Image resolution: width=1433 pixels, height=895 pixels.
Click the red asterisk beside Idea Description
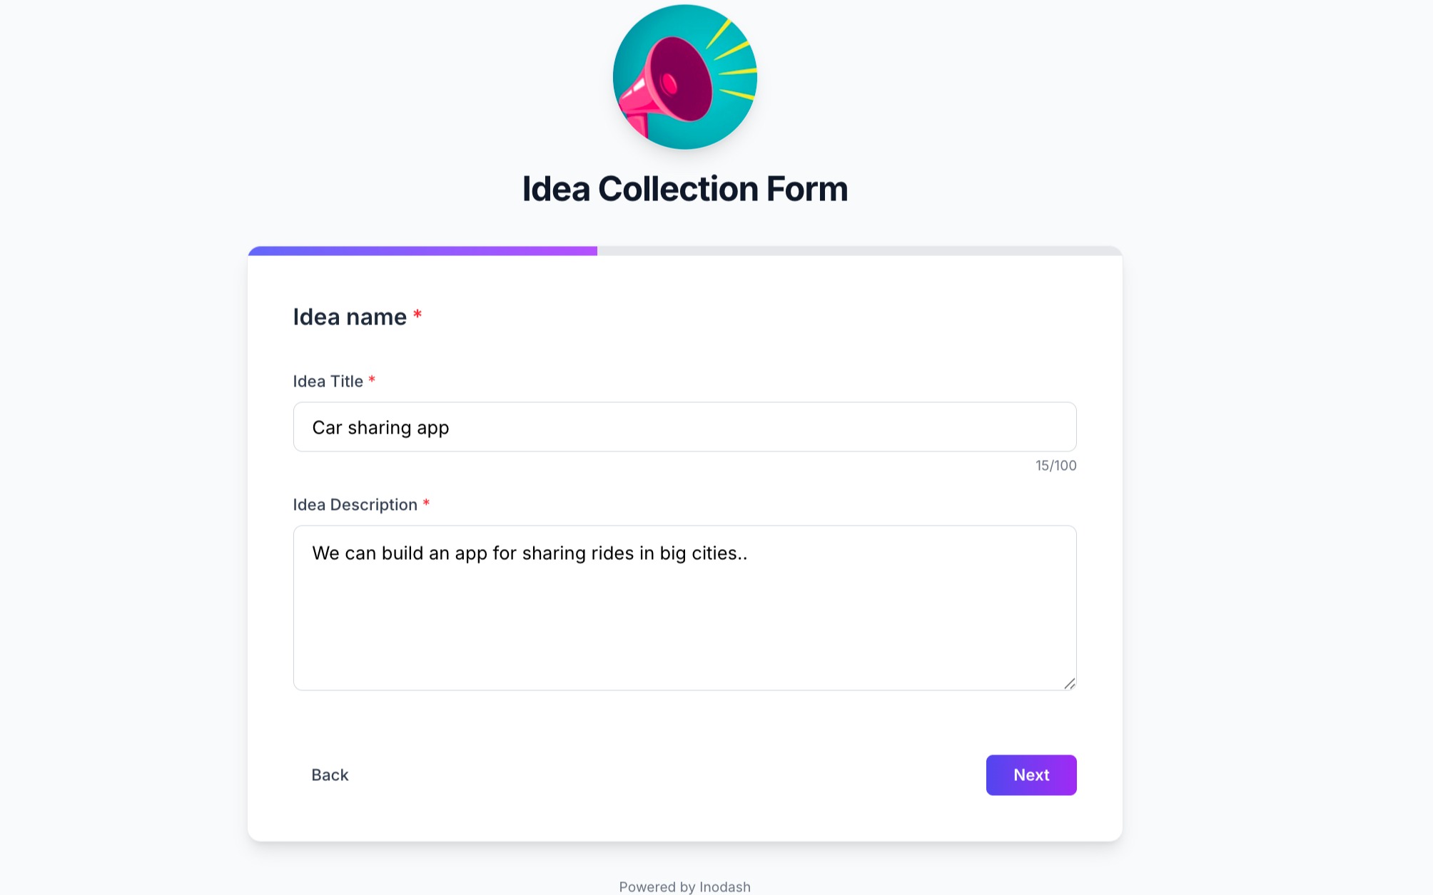tap(426, 503)
